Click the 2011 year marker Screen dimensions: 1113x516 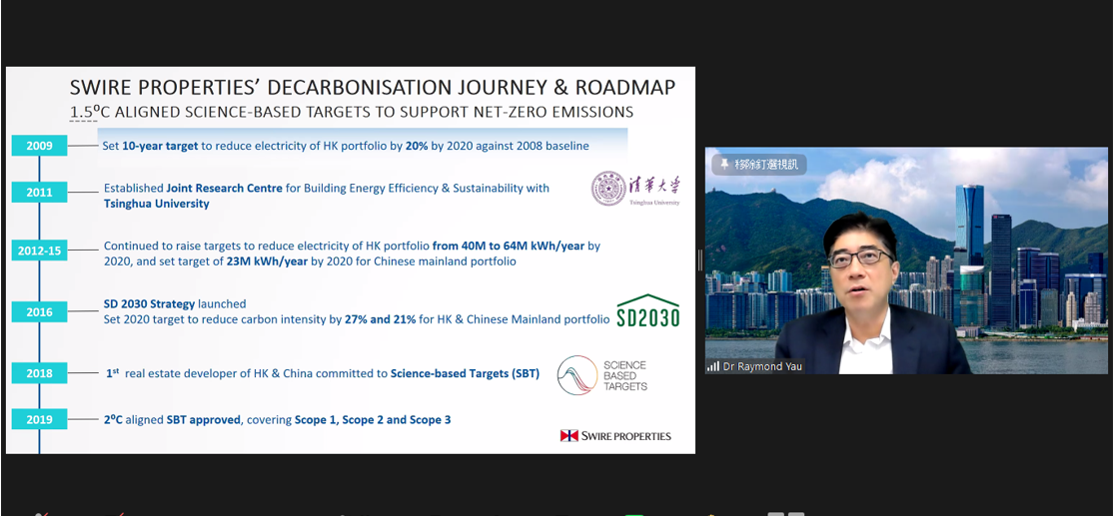tap(39, 192)
